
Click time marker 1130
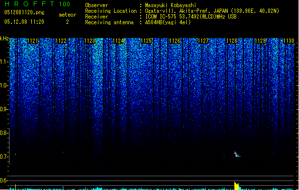click(x=289, y=41)
